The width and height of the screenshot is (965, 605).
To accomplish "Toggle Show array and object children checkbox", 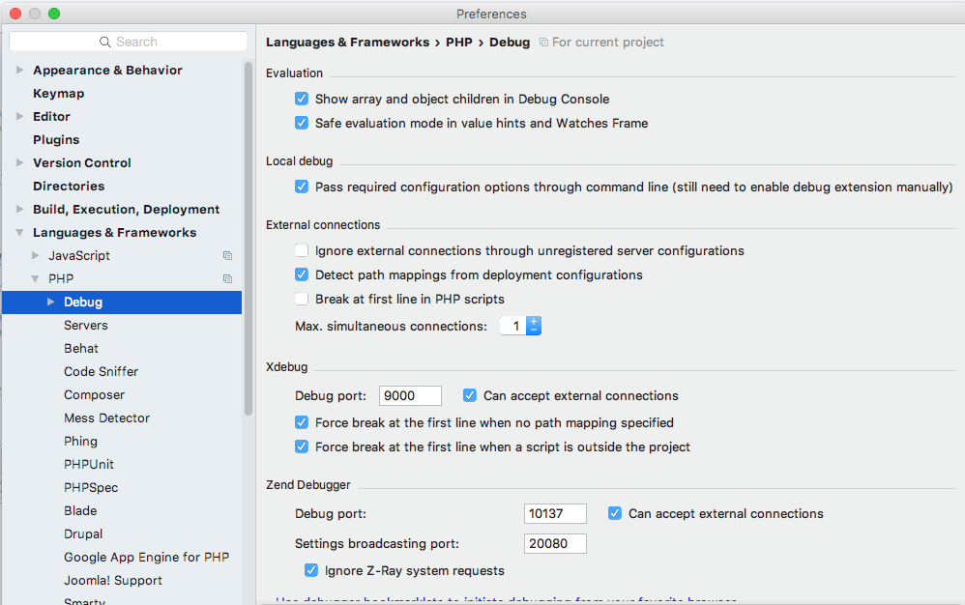I will [302, 99].
